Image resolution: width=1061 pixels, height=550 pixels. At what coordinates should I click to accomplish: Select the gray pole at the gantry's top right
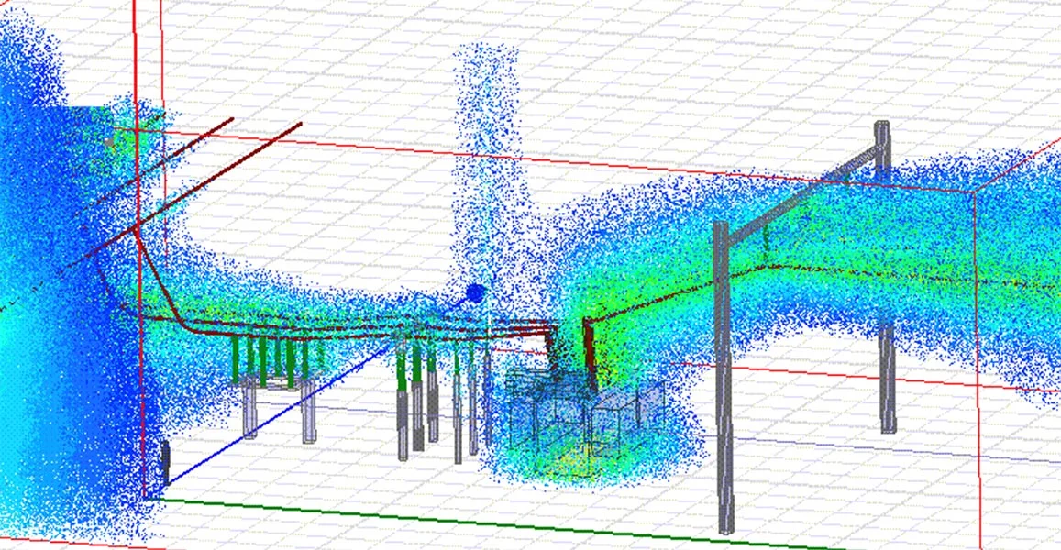882,147
